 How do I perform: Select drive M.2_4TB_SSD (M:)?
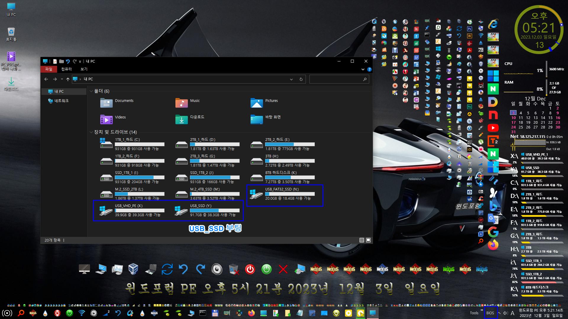[x=207, y=194]
